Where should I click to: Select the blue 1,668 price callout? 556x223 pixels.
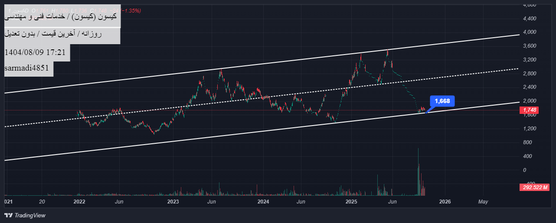442,101
